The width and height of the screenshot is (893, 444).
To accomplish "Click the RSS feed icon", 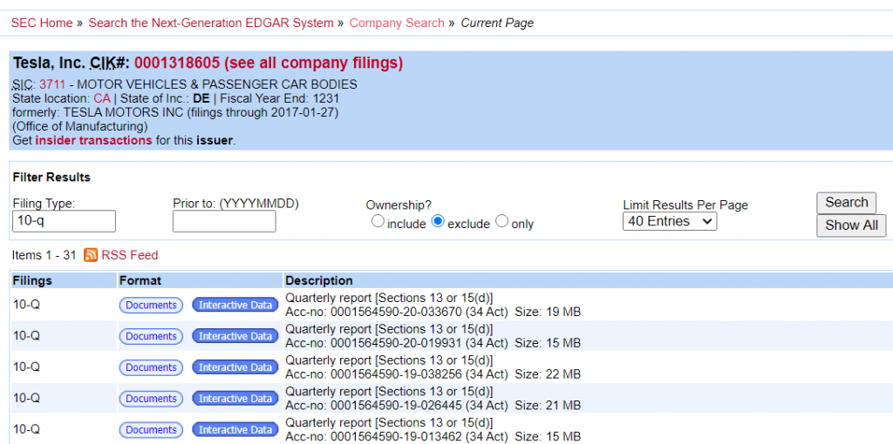I will (91, 255).
